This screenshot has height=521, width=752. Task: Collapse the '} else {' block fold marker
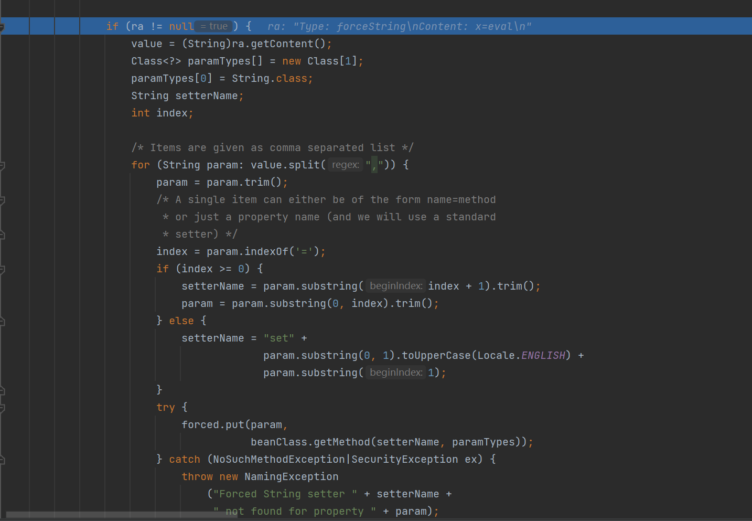2,321
